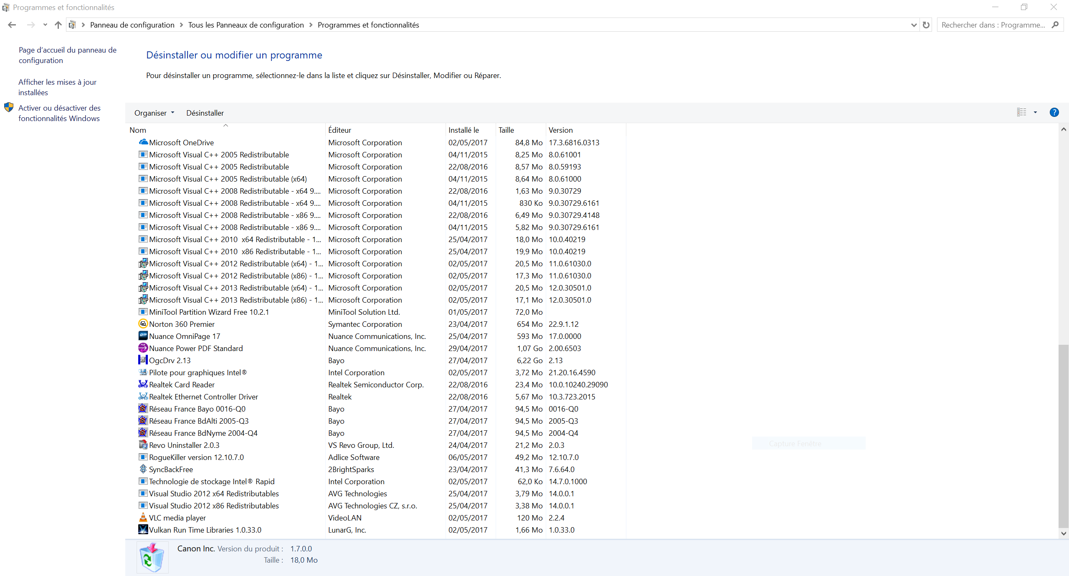Click version 17.3.6816.0313 cell

(574, 143)
